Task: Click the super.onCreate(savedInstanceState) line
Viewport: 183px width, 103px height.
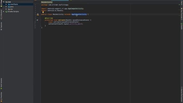Action: 64,22
